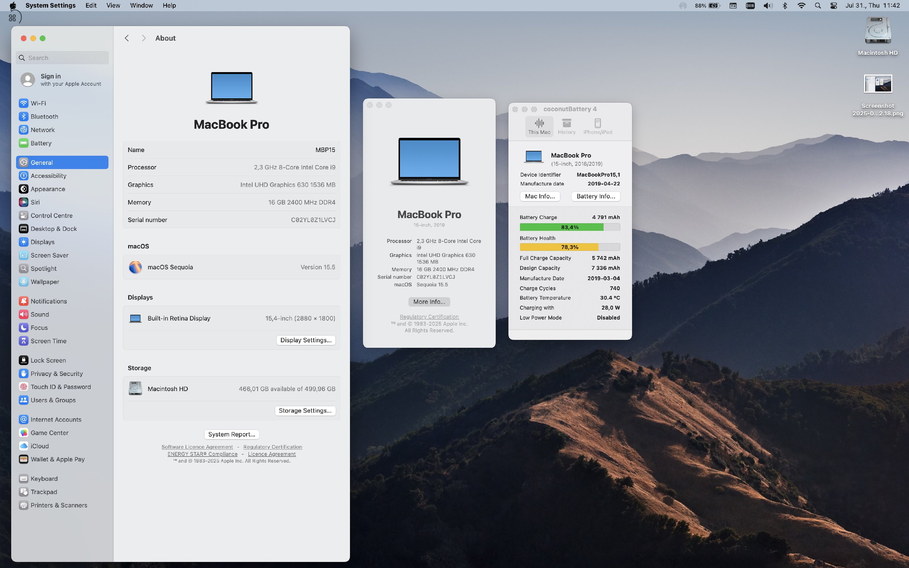This screenshot has height=568, width=909.
Task: Open Battery settings in sidebar
Action: pyautogui.click(x=62, y=143)
